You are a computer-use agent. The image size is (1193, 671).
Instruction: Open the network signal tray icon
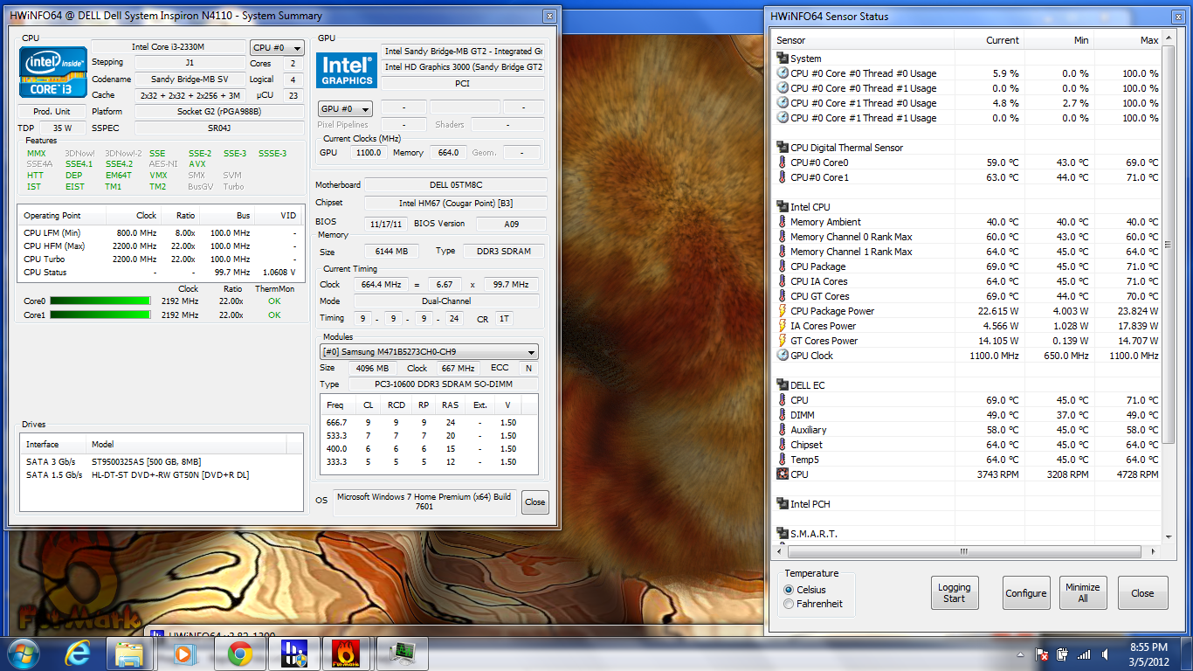point(1084,654)
